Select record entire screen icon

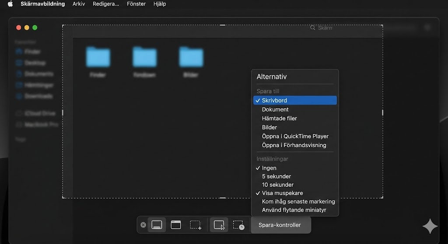(219, 225)
